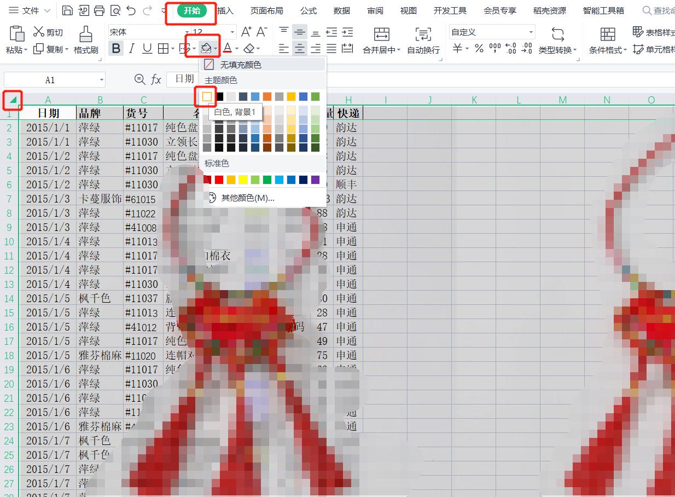Screen dimensions: 675x497
Task: Open the 页面布局 (Page Layout) tab
Action: tap(266, 10)
